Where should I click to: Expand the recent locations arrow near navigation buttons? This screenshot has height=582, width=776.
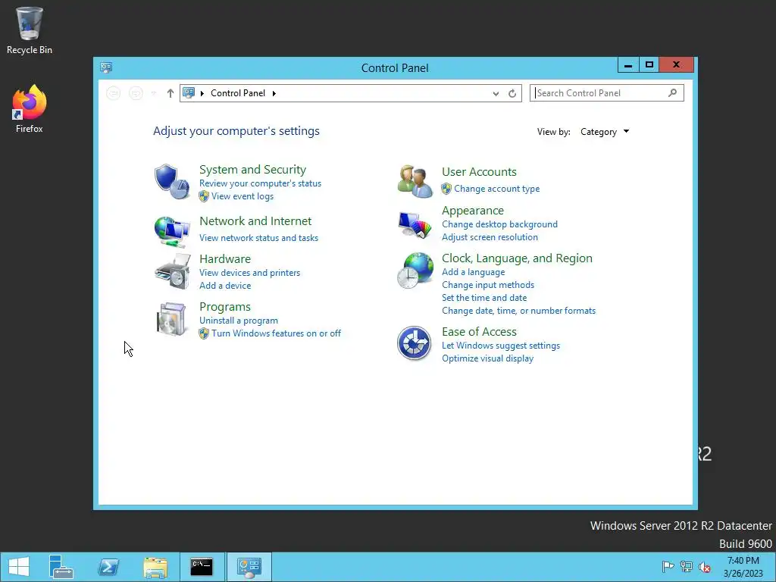pyautogui.click(x=153, y=93)
